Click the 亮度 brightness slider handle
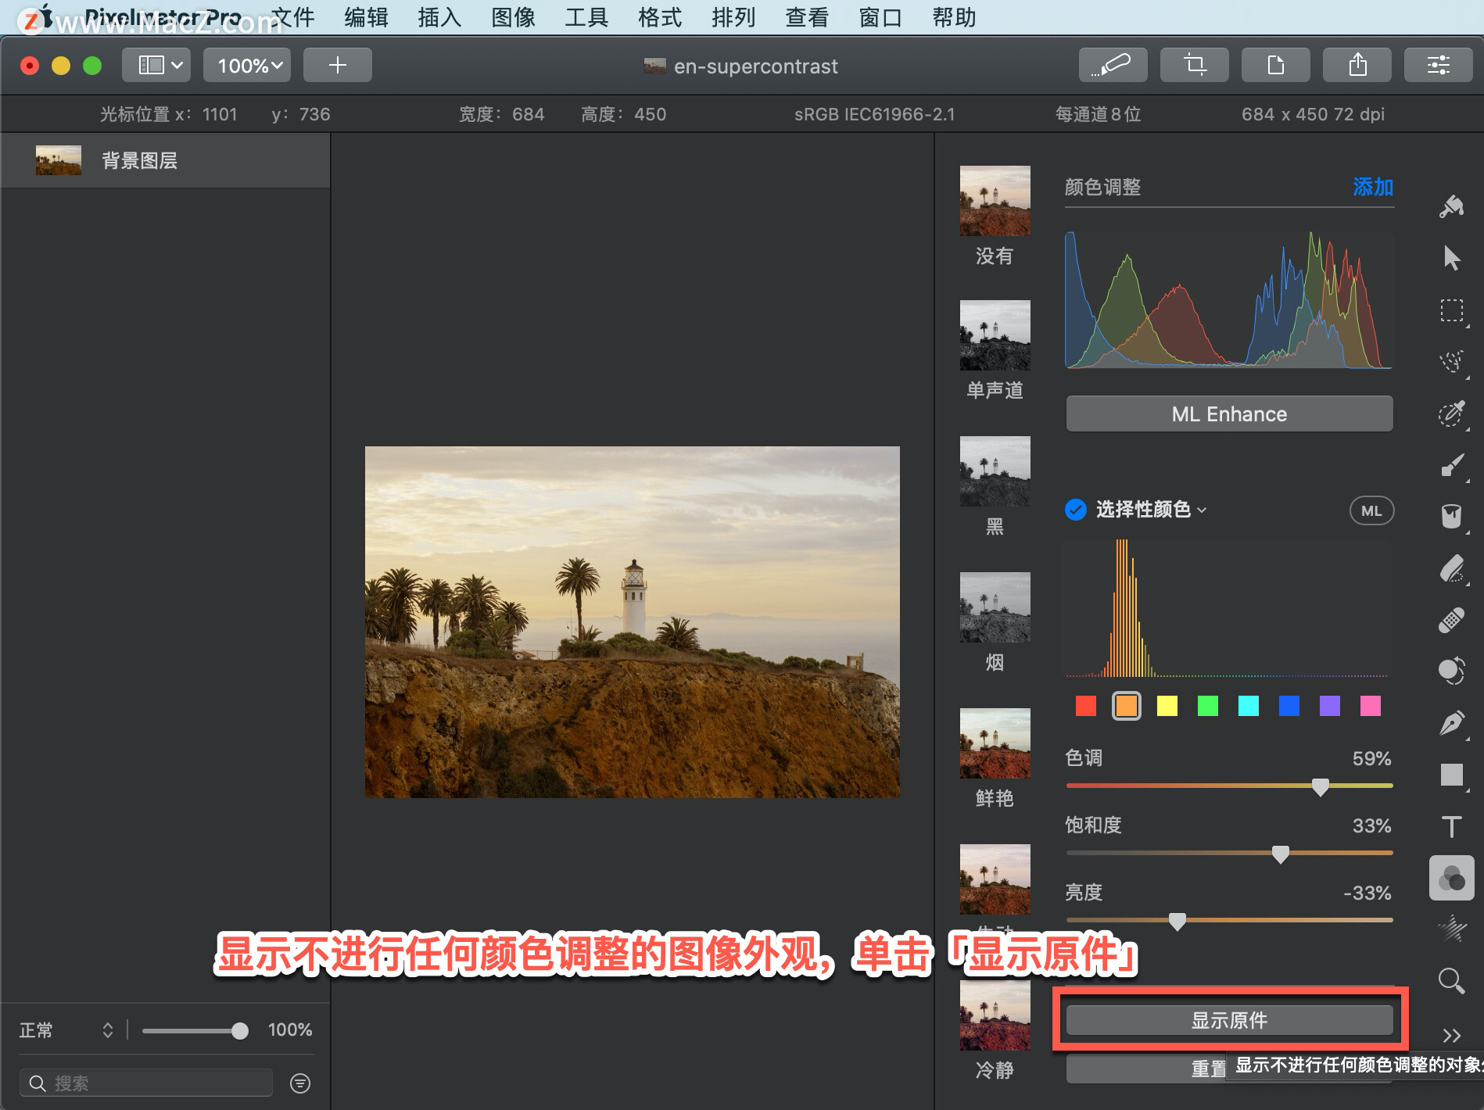Viewport: 1484px width, 1110px height. coord(1178,921)
